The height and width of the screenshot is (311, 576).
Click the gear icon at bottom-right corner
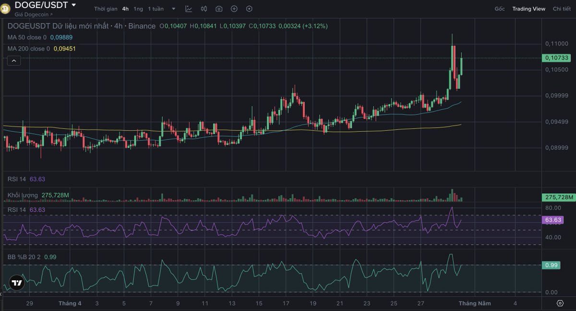(560, 303)
